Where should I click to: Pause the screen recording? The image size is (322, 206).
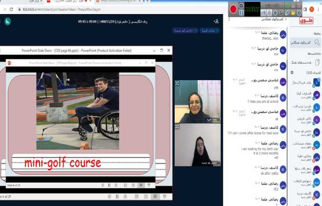tap(241, 13)
